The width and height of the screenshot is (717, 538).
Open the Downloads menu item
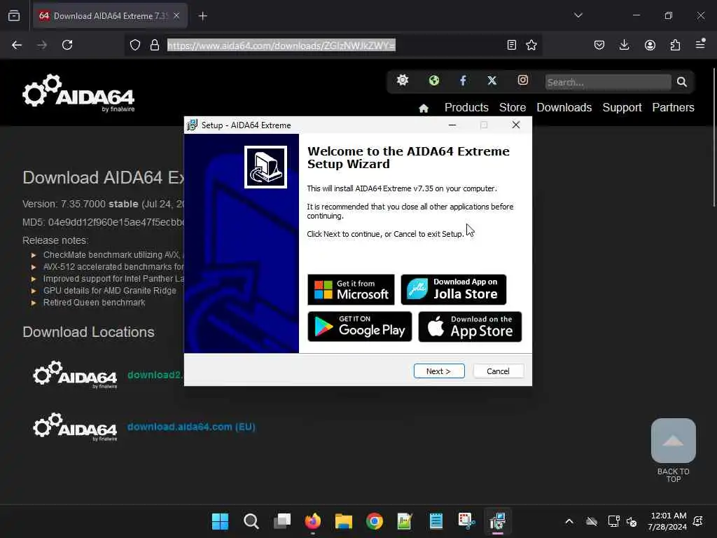point(564,107)
